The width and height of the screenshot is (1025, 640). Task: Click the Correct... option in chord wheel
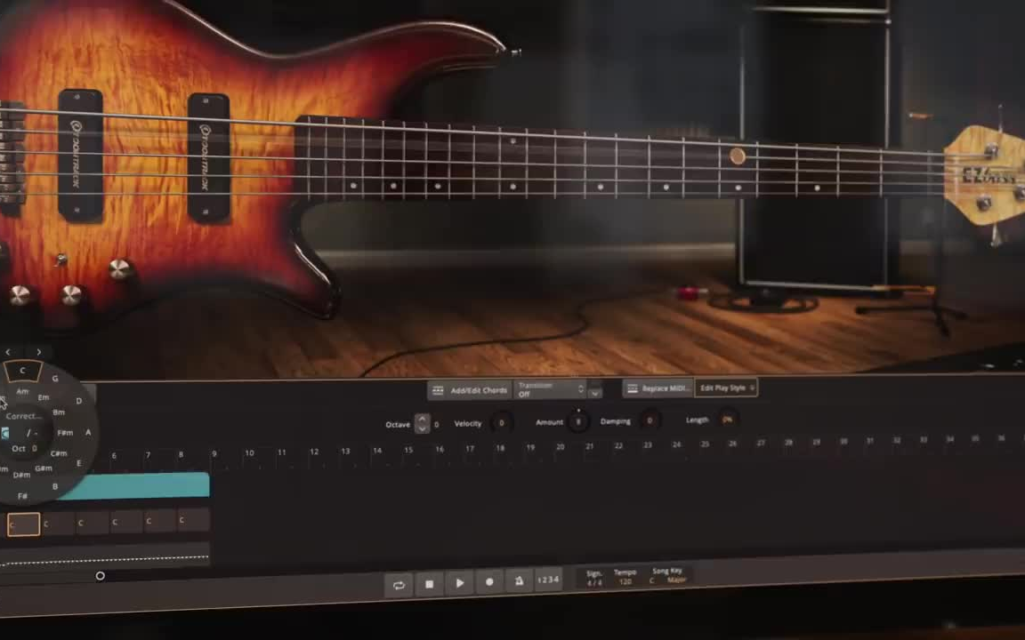coord(23,416)
